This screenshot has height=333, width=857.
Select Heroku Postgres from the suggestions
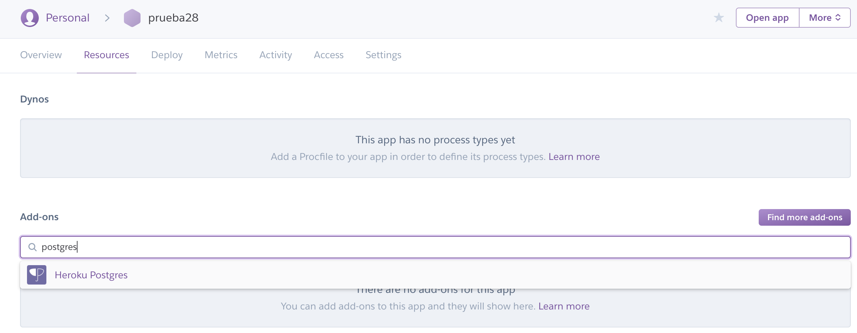point(91,275)
